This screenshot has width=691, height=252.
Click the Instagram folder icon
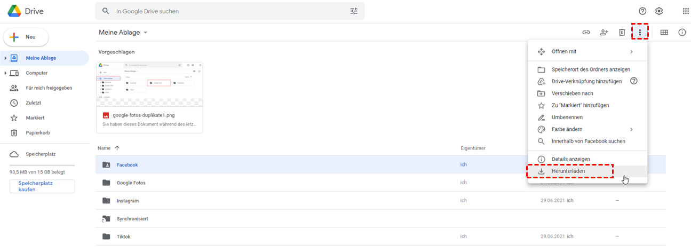pos(106,201)
